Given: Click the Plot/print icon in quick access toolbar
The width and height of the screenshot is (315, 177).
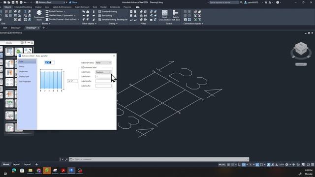Looking at the screenshot, I should pos(21,2).
